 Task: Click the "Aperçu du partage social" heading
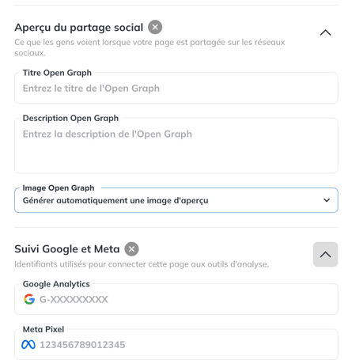coord(79,28)
